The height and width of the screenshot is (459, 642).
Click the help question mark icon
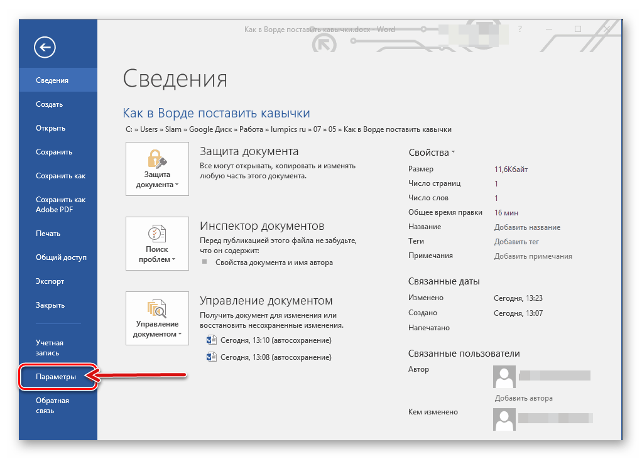pyautogui.click(x=520, y=29)
